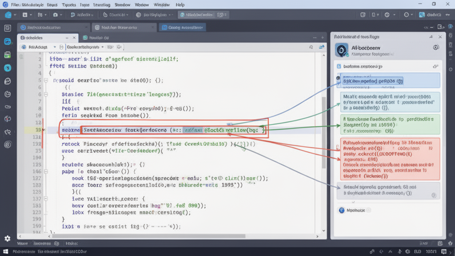Click the square layout icon in the right toolbar
Image resolution: width=455 pixels, height=256 pixels.
[x=363, y=15]
